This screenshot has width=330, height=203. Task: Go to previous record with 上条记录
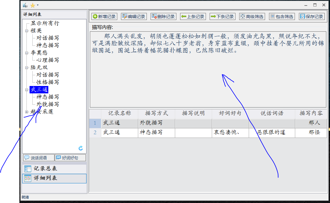click(x=193, y=16)
